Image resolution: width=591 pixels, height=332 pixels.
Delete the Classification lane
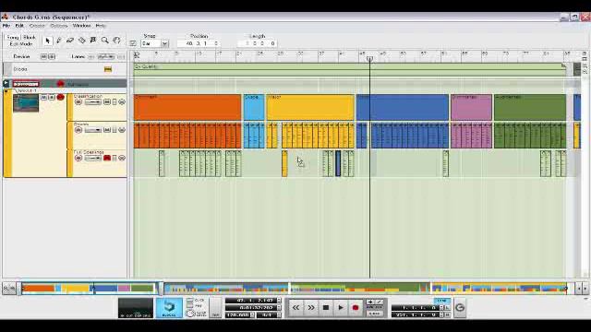[122, 102]
